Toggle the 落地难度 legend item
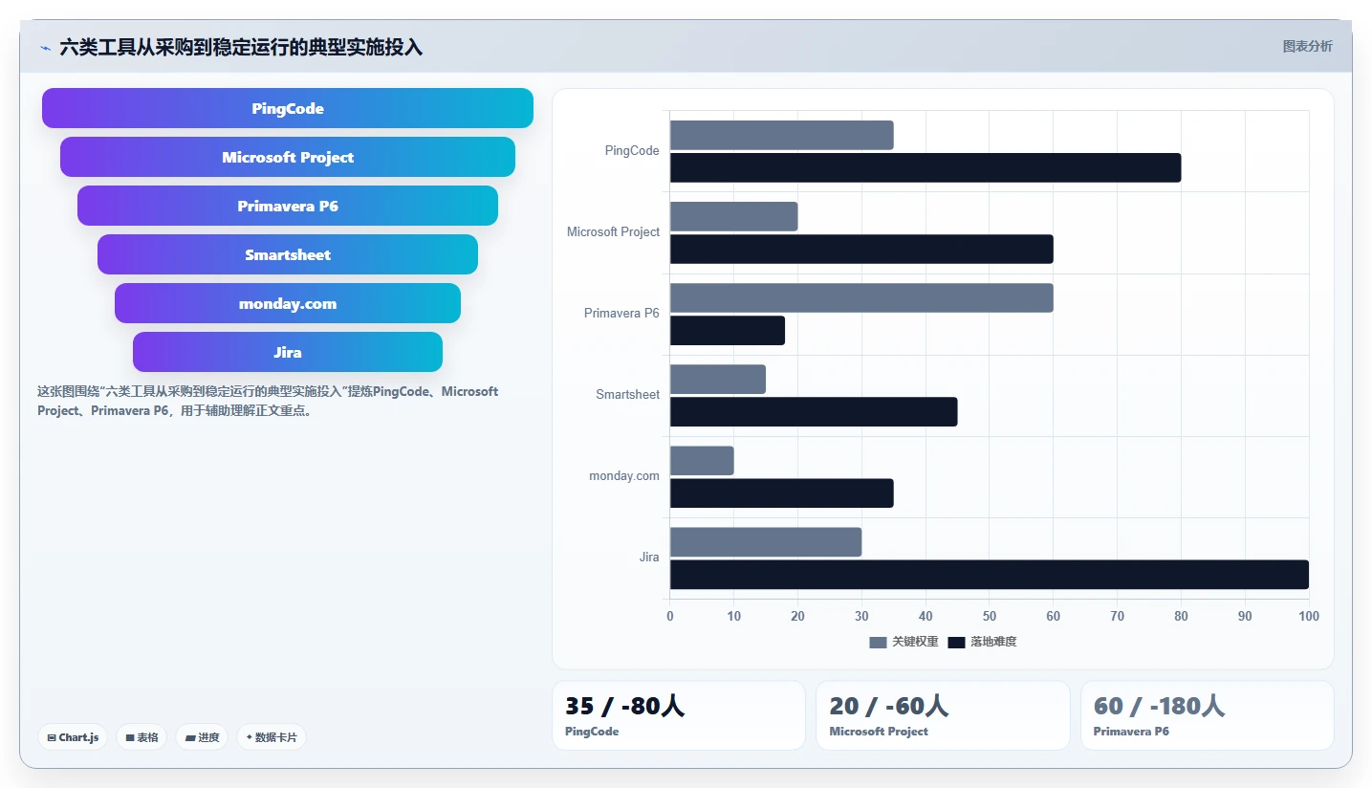The height and width of the screenshot is (788, 1372). [982, 642]
